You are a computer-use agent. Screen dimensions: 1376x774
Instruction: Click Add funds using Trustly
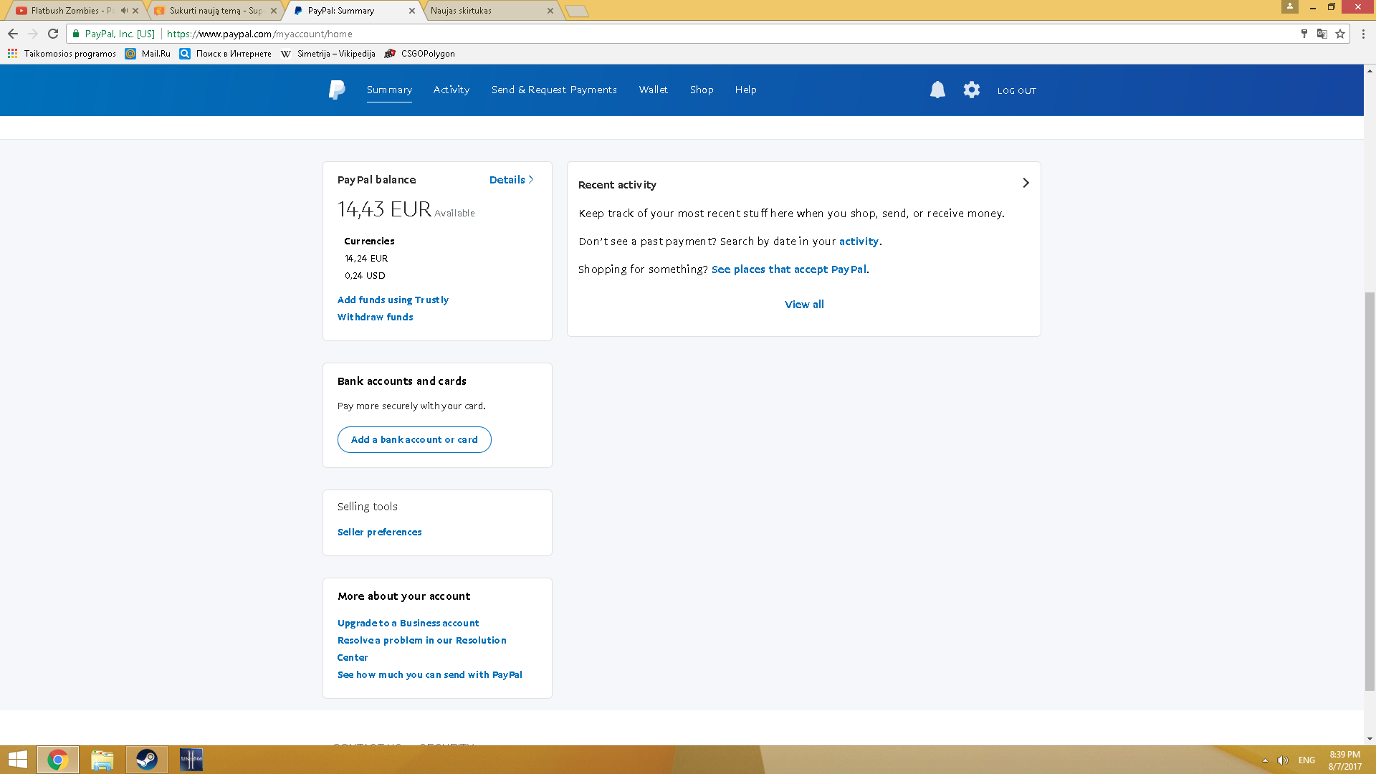pos(393,300)
